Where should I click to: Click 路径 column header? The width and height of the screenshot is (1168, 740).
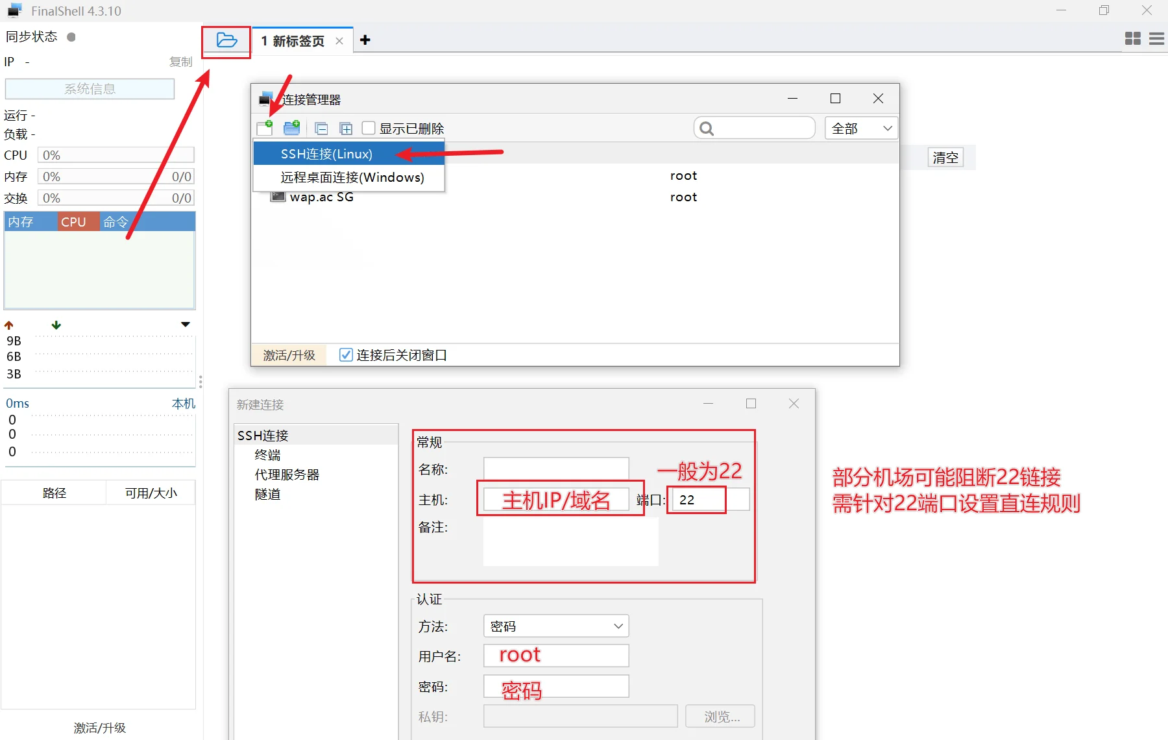(x=54, y=493)
